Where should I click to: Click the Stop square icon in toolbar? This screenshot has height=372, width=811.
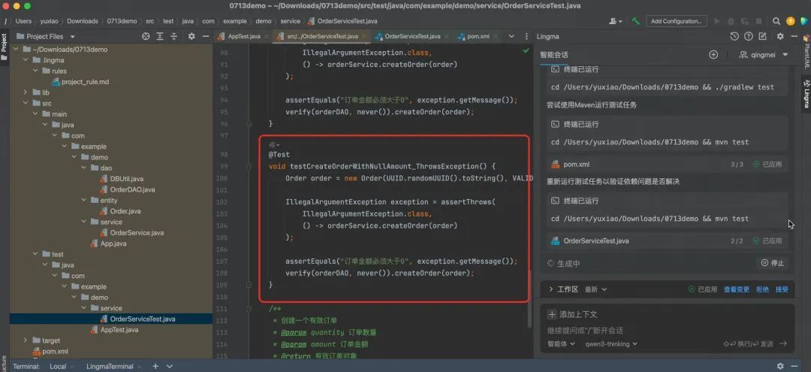pos(760,21)
